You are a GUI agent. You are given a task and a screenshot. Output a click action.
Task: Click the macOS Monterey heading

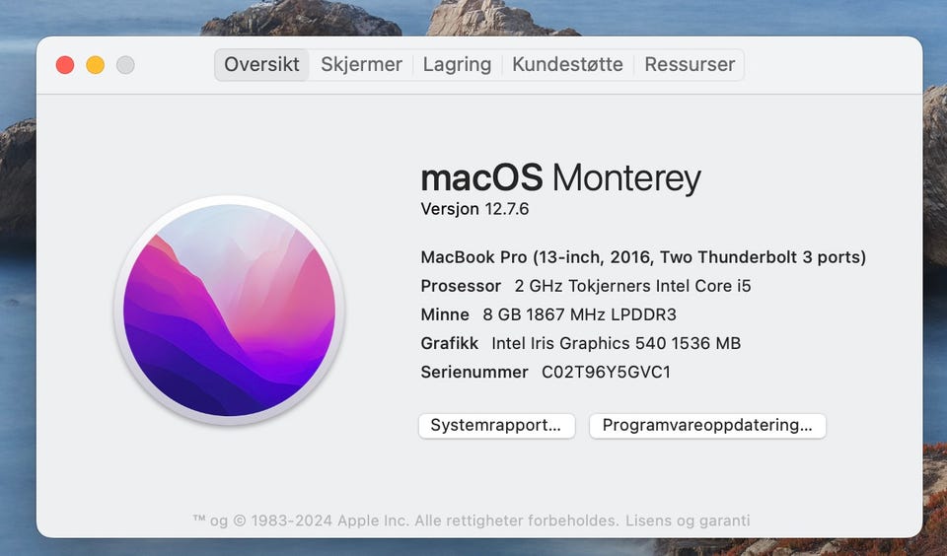pyautogui.click(x=560, y=178)
